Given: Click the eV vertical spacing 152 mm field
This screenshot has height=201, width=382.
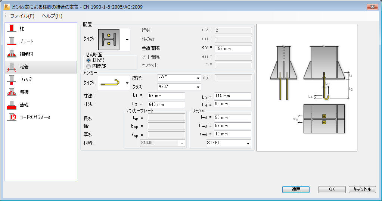Looking at the screenshot, I should click(x=233, y=48).
